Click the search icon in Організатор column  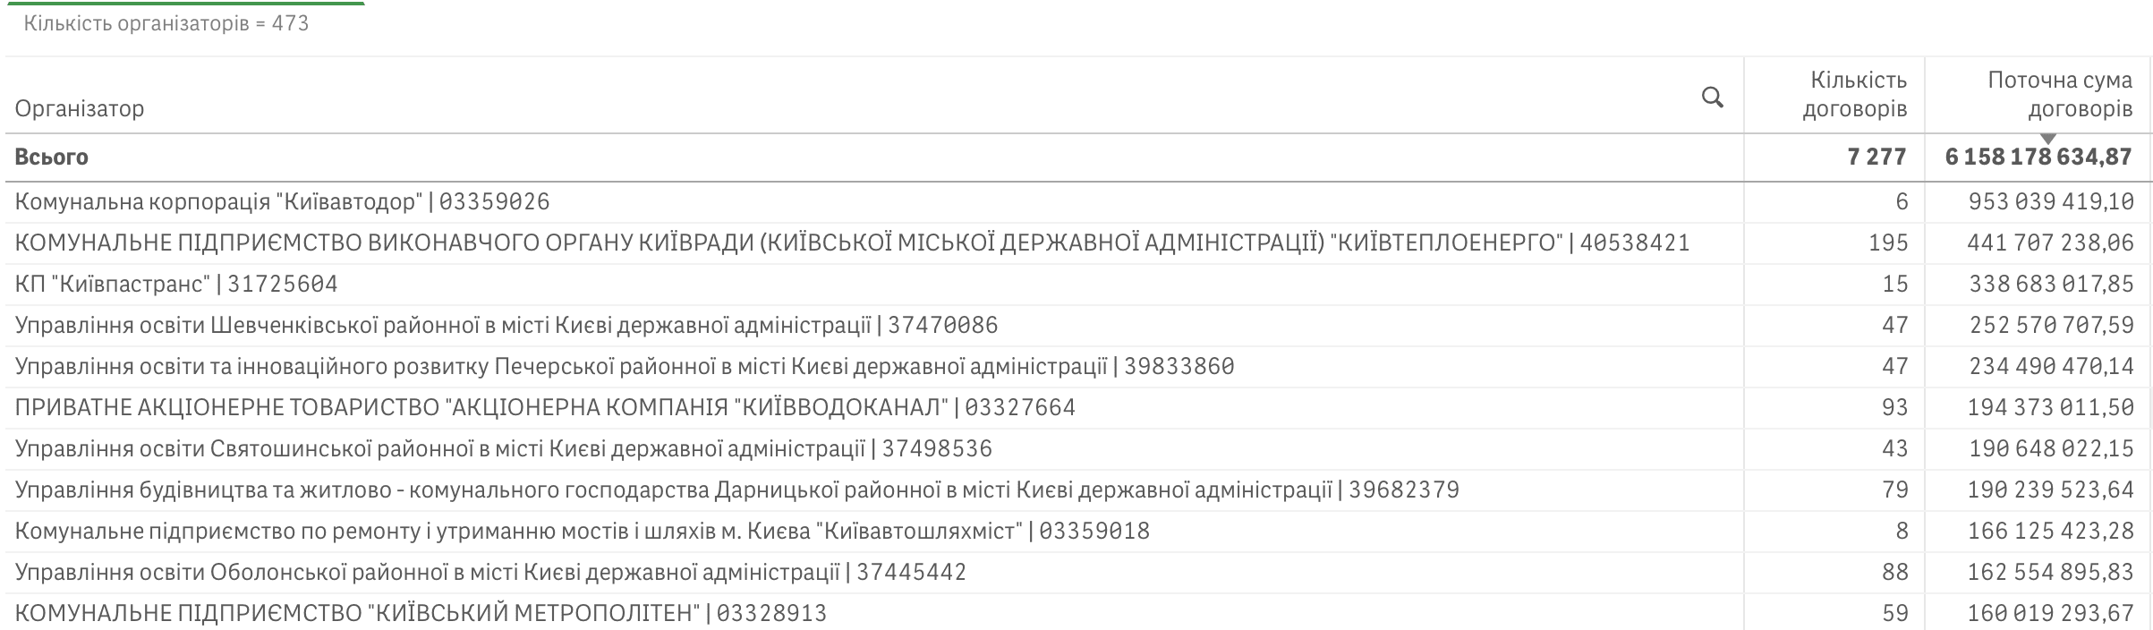1712,98
